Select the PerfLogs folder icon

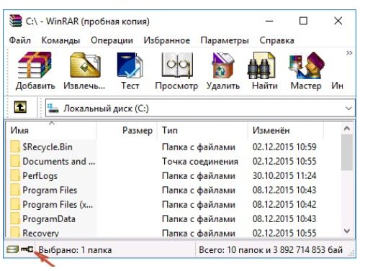(15, 175)
